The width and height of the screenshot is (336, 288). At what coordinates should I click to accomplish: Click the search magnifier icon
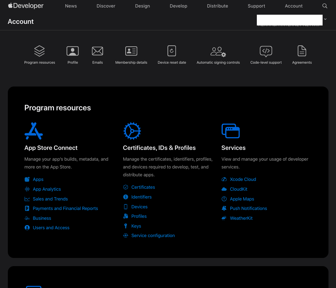pyautogui.click(x=325, y=6)
